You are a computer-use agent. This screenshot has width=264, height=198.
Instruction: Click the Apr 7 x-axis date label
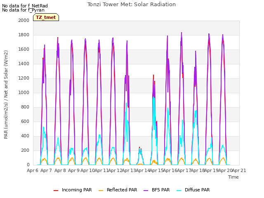click(46, 170)
